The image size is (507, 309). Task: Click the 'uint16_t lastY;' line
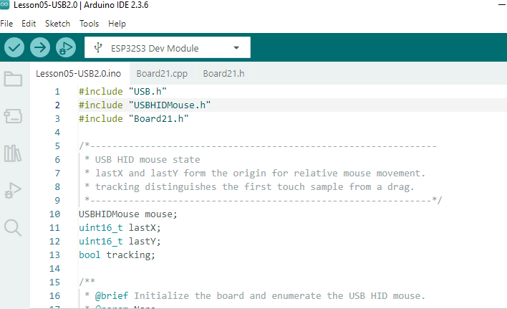tap(120, 241)
